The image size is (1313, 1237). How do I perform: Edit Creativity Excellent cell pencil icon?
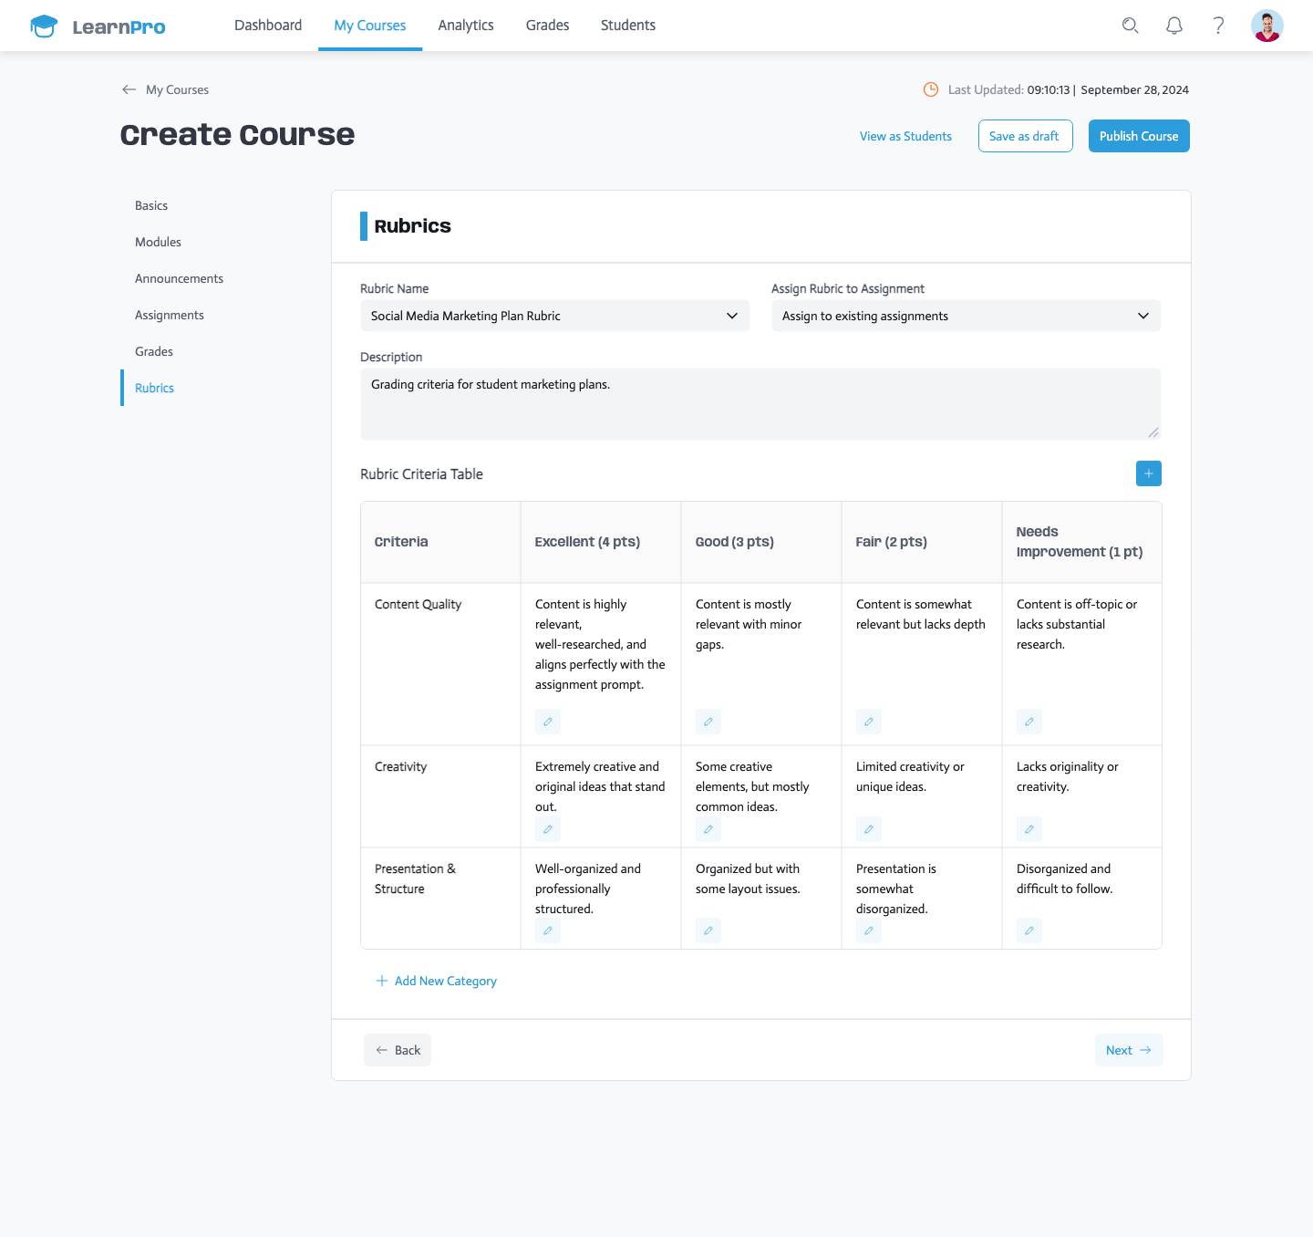pyautogui.click(x=548, y=829)
